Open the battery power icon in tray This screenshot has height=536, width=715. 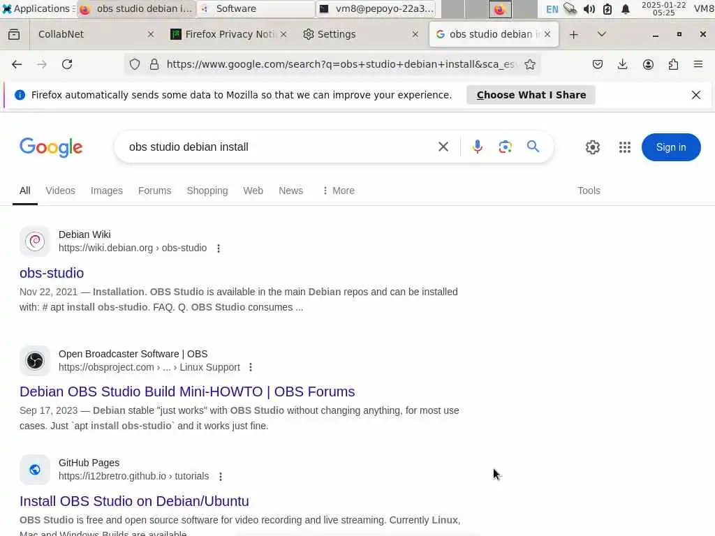point(607,9)
